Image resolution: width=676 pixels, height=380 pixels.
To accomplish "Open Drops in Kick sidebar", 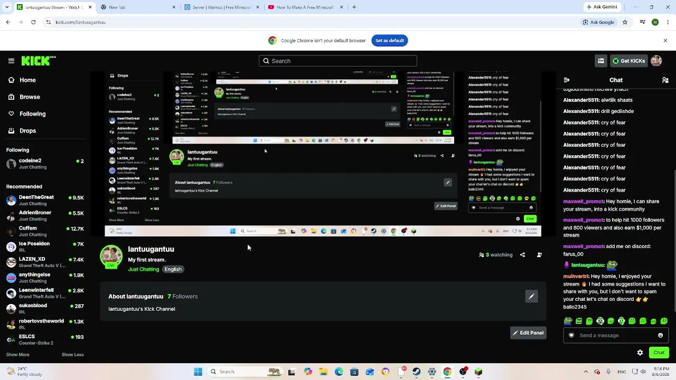I will click(x=22, y=131).
